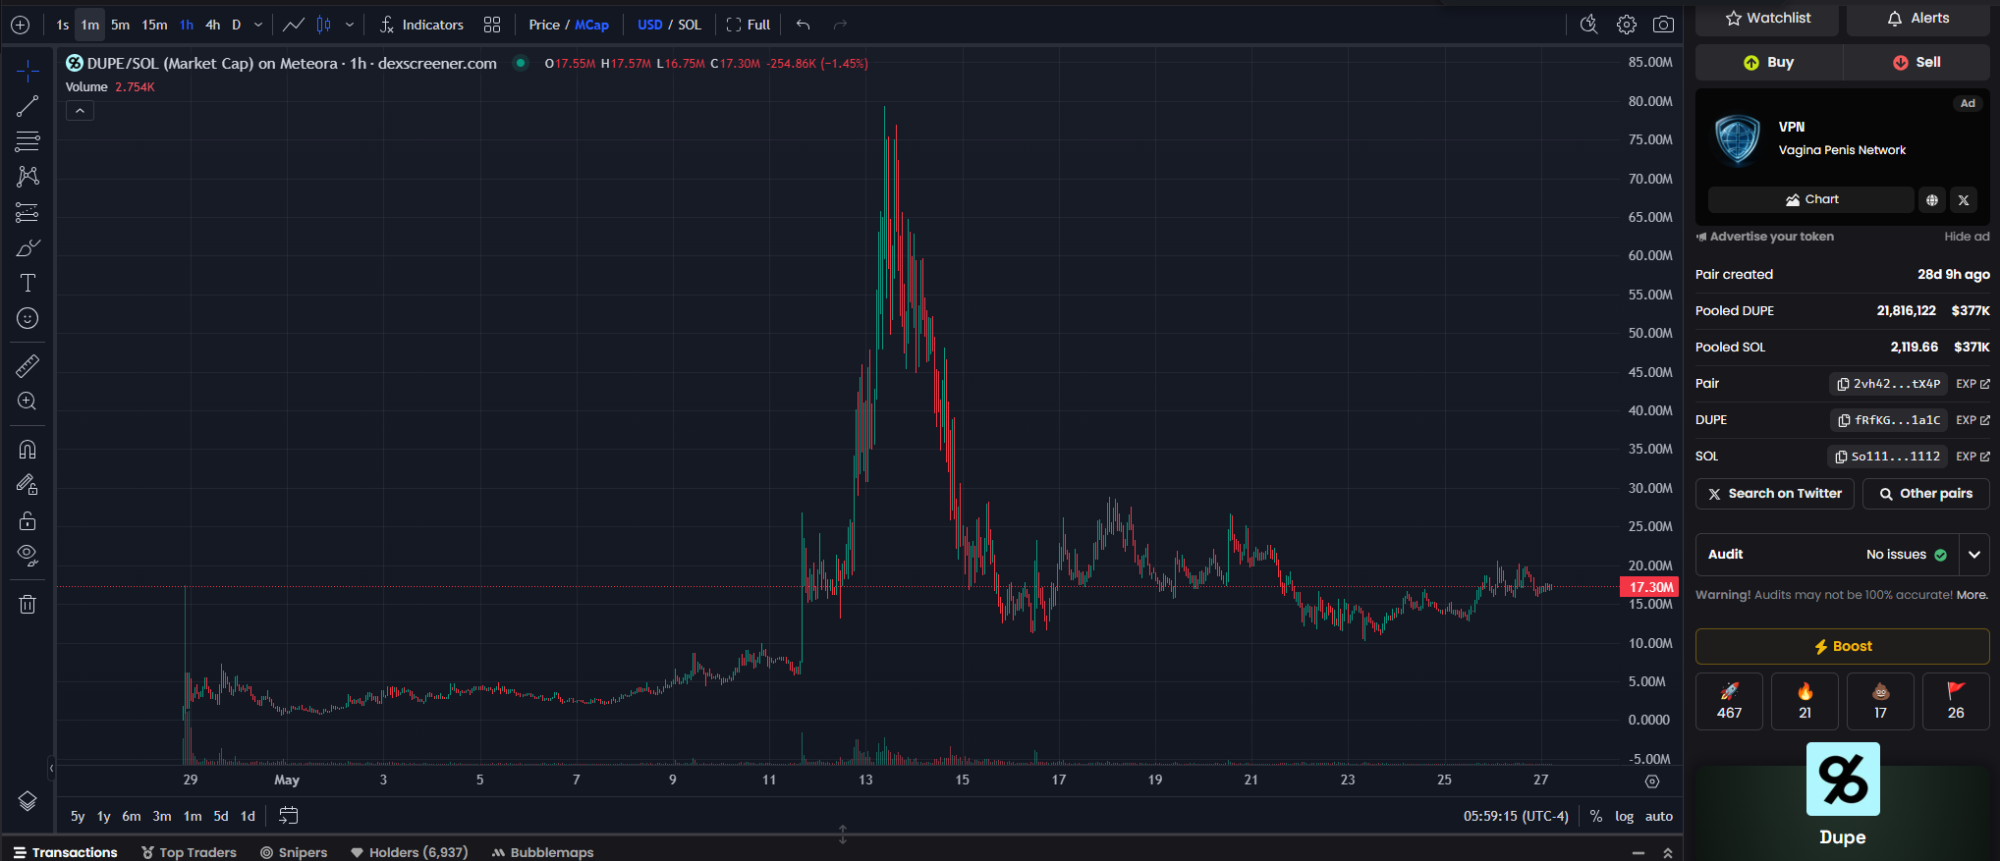
Task: Click the line chart style icon
Action: pos(294,25)
